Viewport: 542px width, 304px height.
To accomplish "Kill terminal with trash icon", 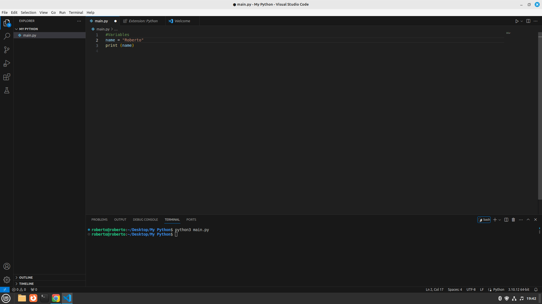I will (x=513, y=220).
